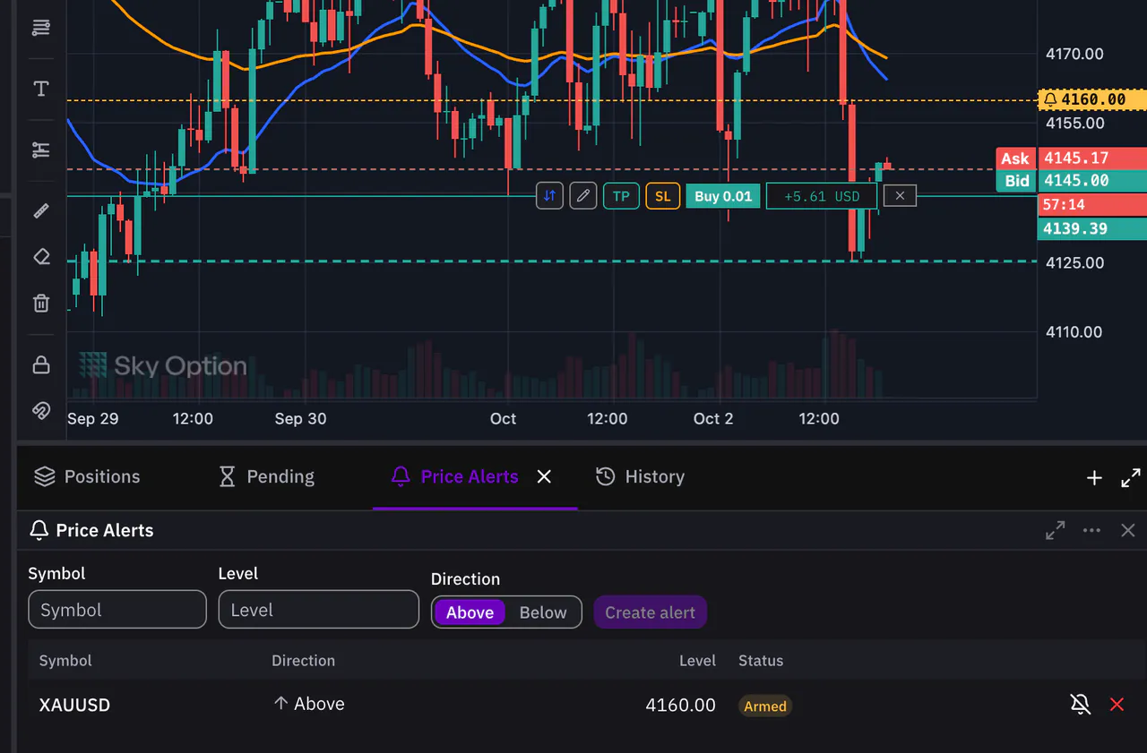Add a new panel tab

click(x=1094, y=478)
